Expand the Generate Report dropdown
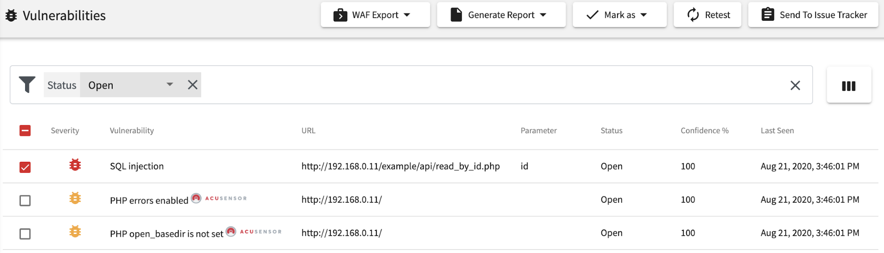884x253 pixels. (x=501, y=15)
